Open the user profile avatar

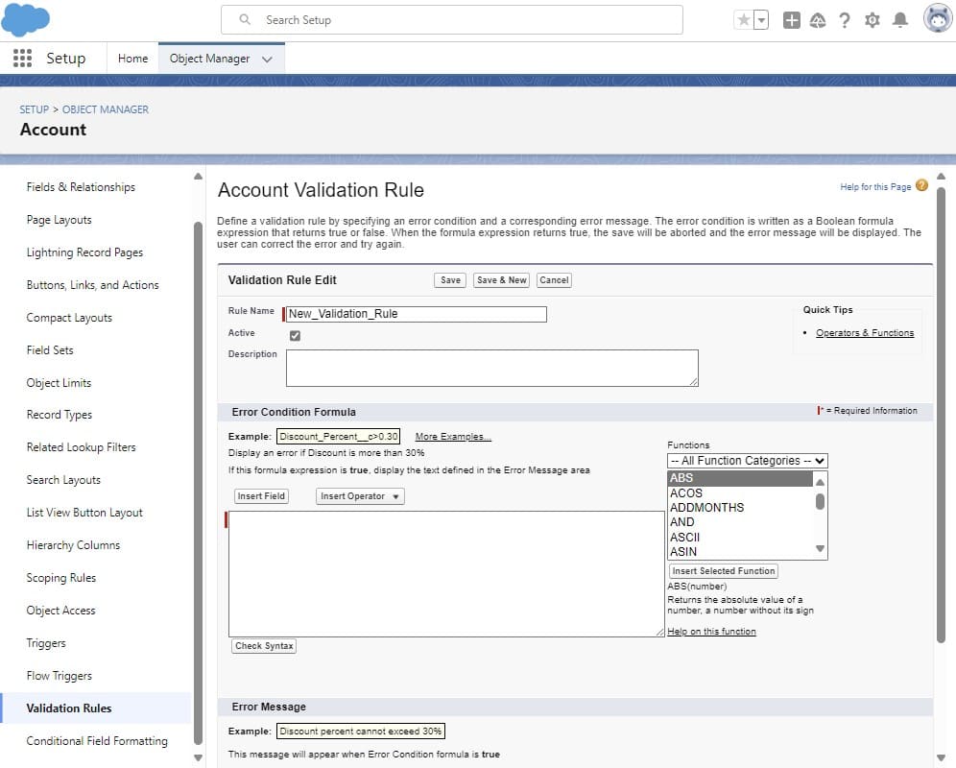(x=938, y=18)
